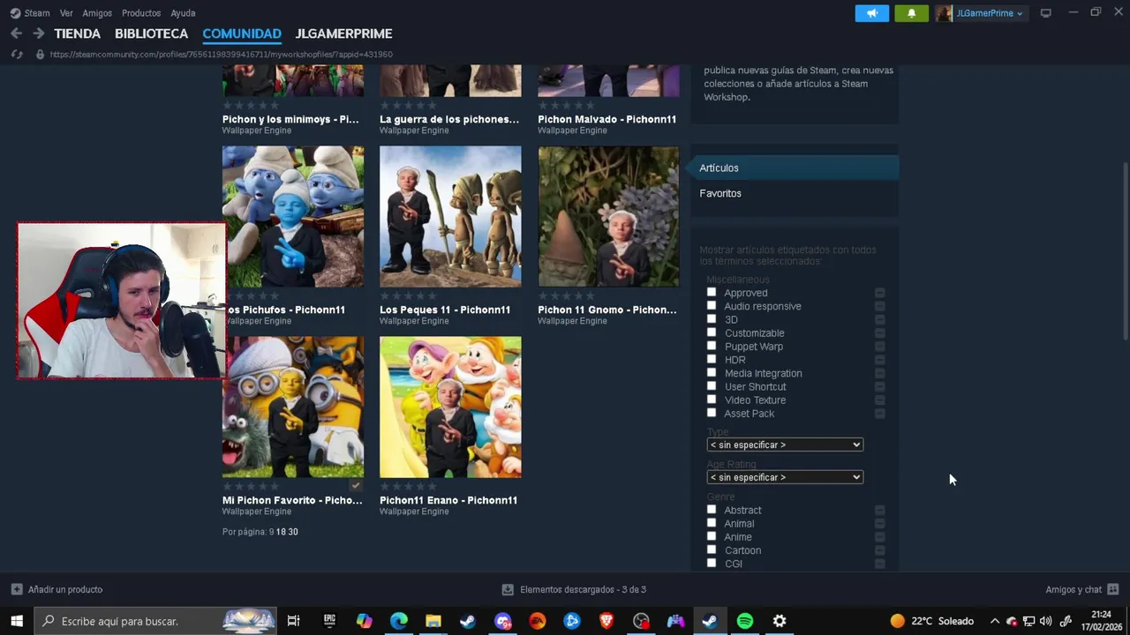This screenshot has width=1130, height=635.
Task: Select Artículos in the sidebar
Action: point(795,168)
